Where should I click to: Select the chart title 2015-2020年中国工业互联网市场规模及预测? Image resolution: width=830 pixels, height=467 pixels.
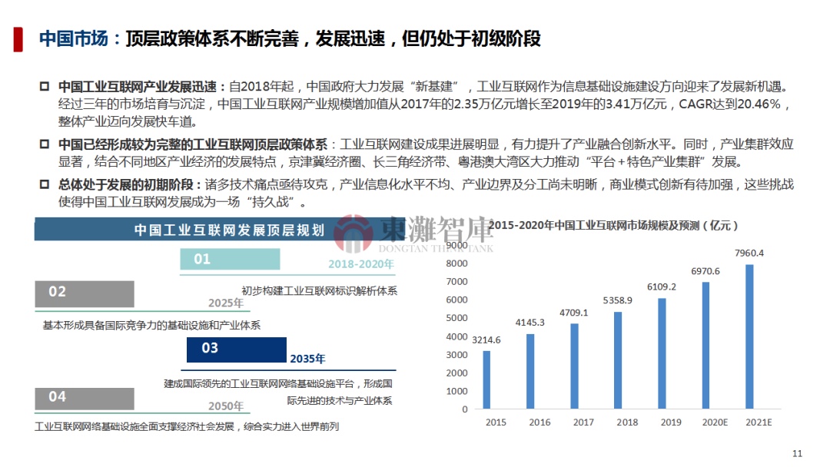point(615,226)
